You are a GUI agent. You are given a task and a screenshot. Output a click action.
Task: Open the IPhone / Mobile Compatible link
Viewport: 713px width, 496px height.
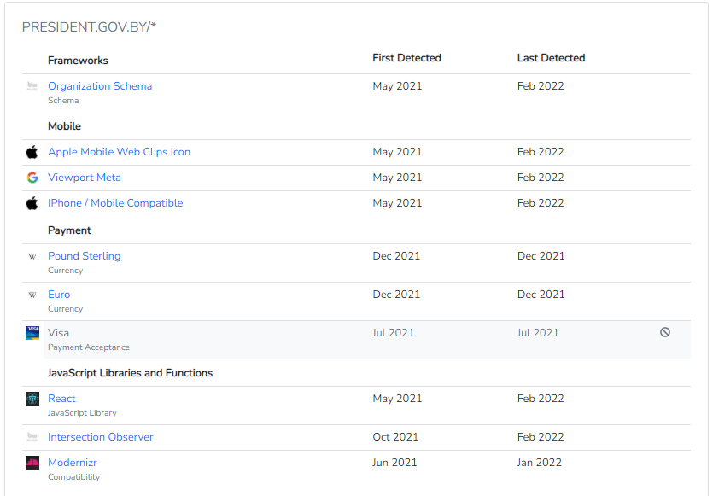115,203
